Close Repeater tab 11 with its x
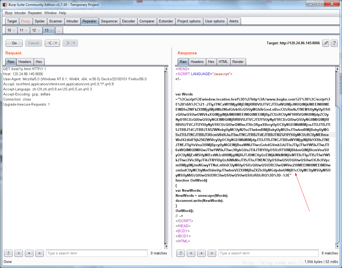The width and height of the screenshot is (342, 268). pyautogui.click(x=26, y=30)
